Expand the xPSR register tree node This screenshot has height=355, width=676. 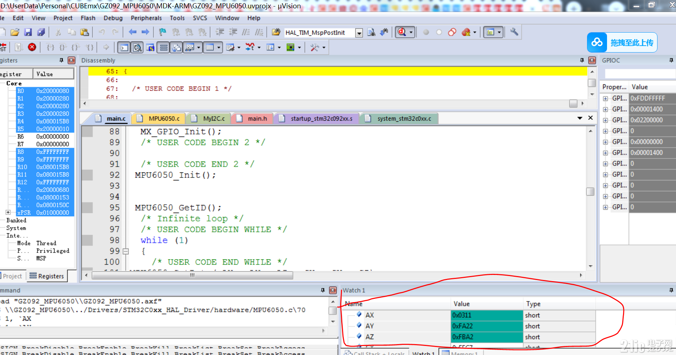click(x=8, y=212)
